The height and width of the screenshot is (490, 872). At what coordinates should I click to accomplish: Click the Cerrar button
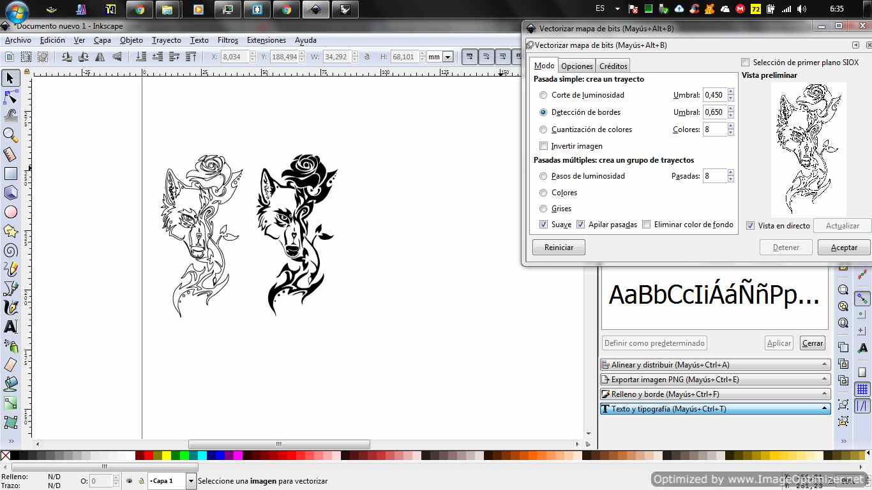(x=813, y=343)
